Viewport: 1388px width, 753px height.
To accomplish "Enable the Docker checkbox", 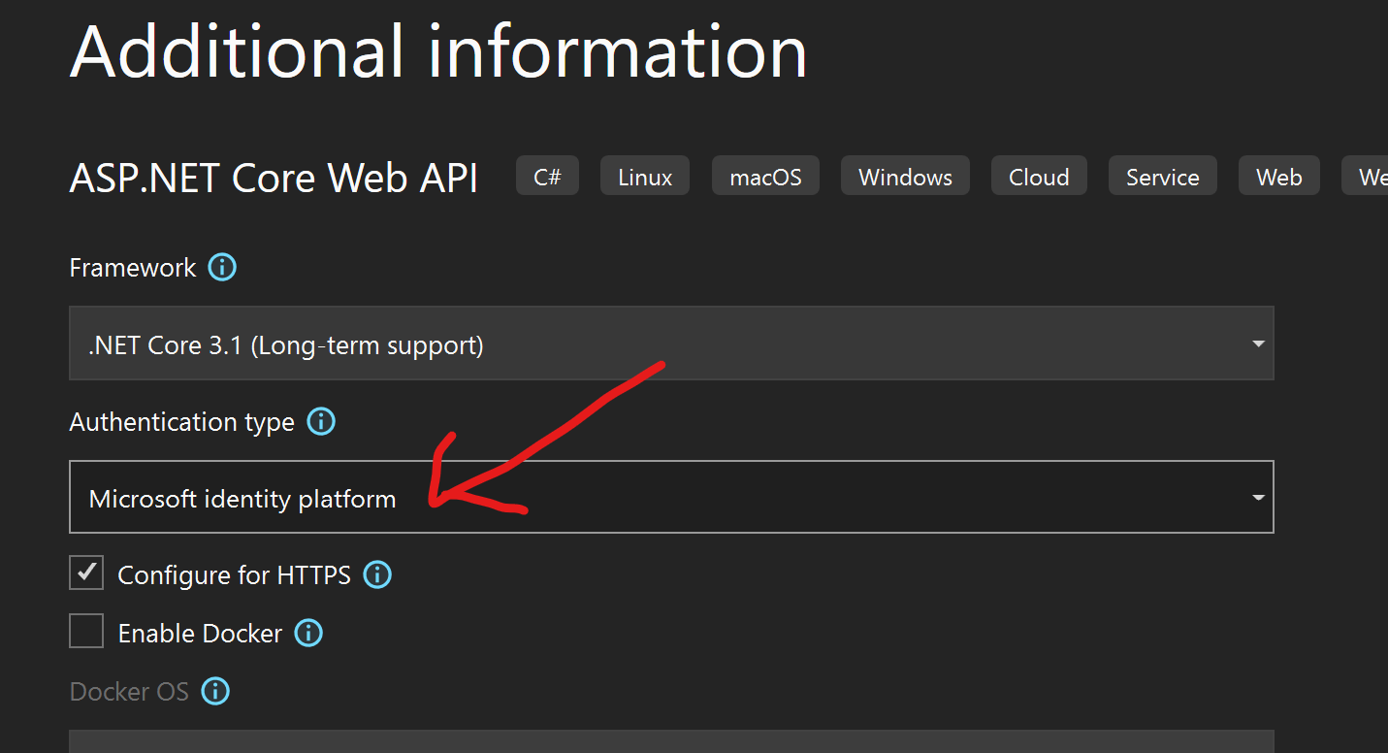I will point(86,631).
